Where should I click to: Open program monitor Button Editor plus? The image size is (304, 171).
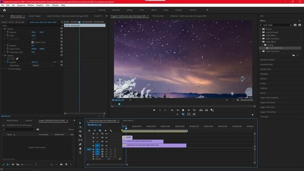[x=253, y=115]
